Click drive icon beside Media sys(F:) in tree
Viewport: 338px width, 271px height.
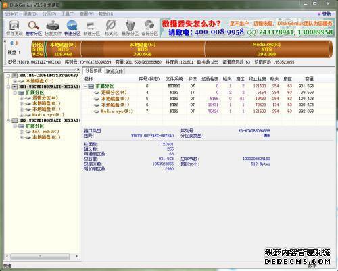28,115
